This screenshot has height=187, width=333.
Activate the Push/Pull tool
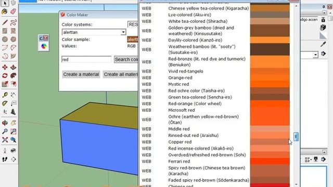(x=13, y=67)
